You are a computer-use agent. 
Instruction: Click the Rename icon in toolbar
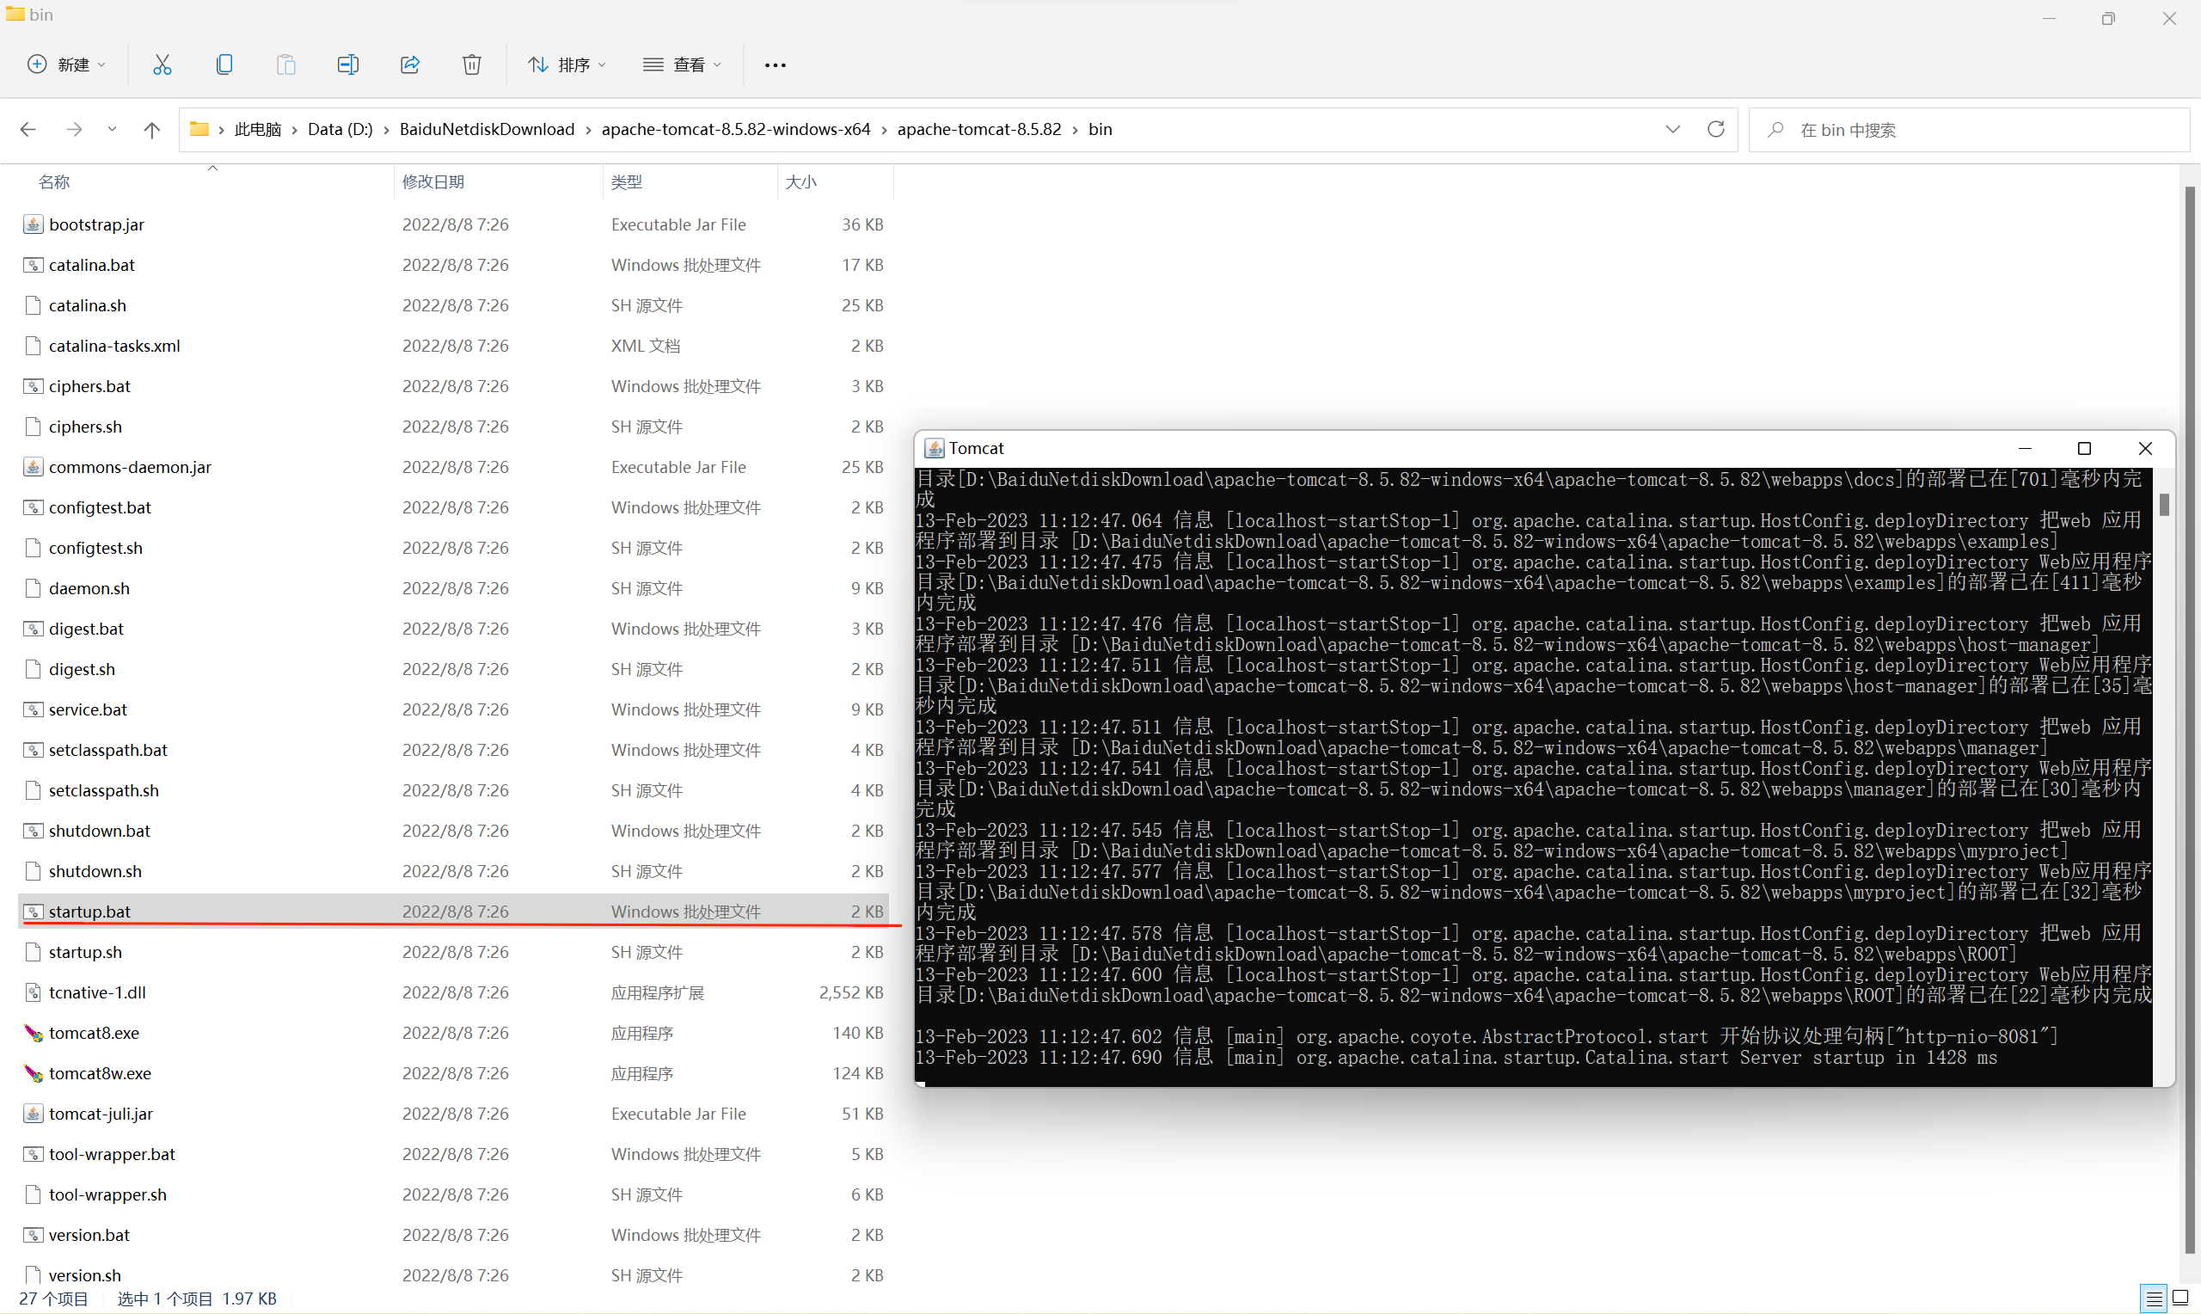point(348,64)
